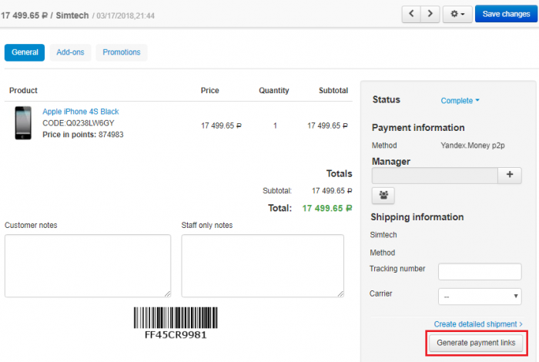Open Create detailed shipment link
539x362 pixels.
click(478, 324)
